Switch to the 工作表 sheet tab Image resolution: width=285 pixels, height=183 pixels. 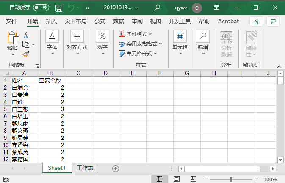click(x=85, y=168)
